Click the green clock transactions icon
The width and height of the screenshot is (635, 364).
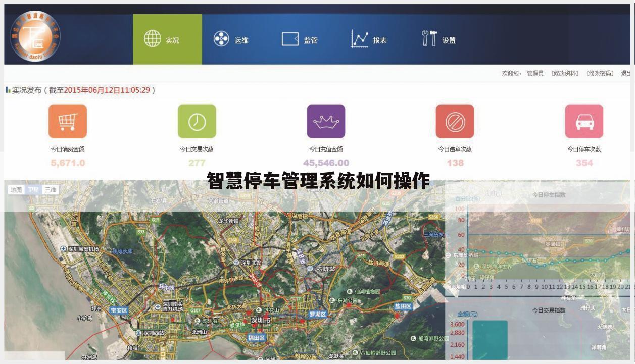(x=197, y=121)
